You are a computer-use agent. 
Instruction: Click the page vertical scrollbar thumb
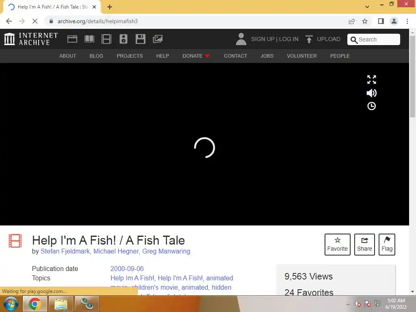point(412,76)
